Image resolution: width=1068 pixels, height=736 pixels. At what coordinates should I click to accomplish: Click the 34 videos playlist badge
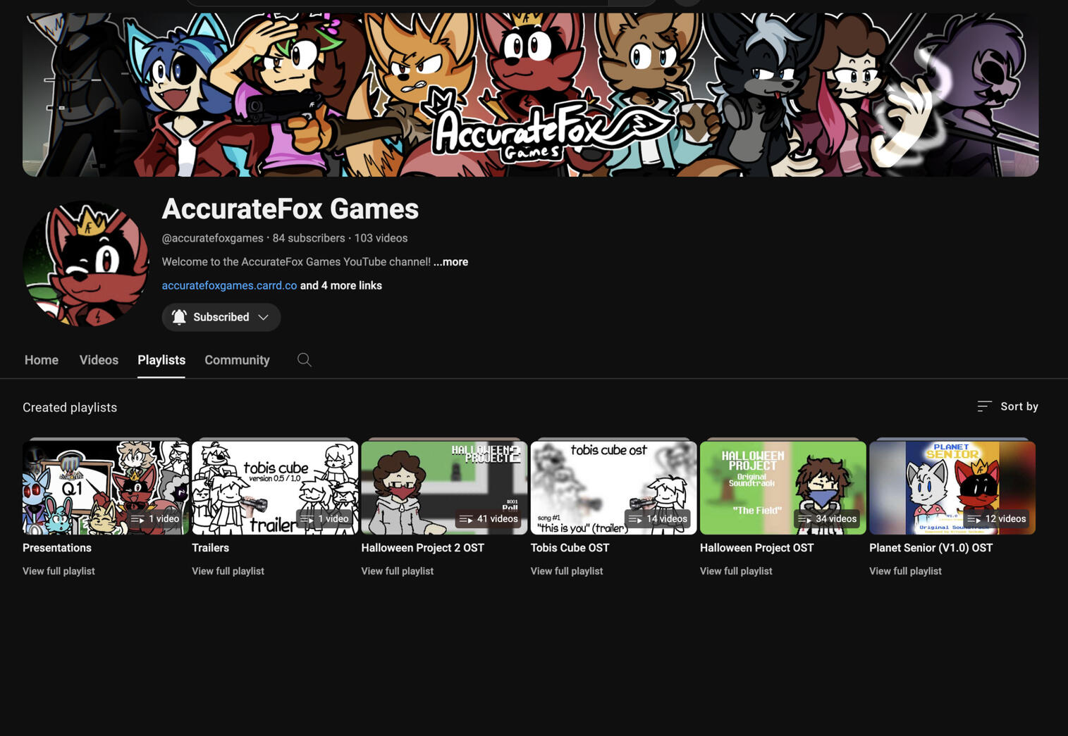pyautogui.click(x=827, y=519)
